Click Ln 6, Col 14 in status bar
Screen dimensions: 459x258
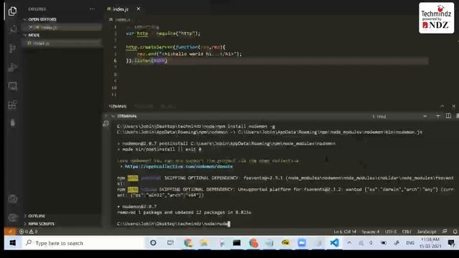click(345, 231)
